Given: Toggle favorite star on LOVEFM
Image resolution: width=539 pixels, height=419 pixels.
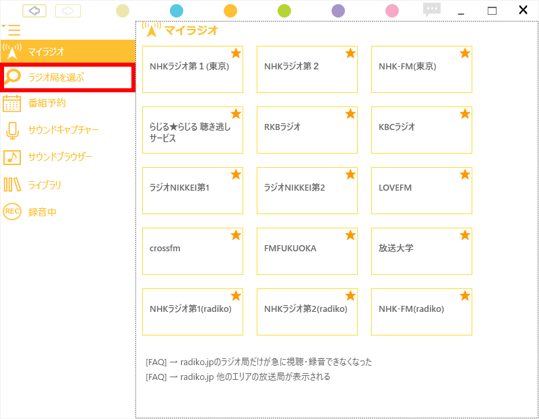Looking at the screenshot, I should click(x=465, y=174).
